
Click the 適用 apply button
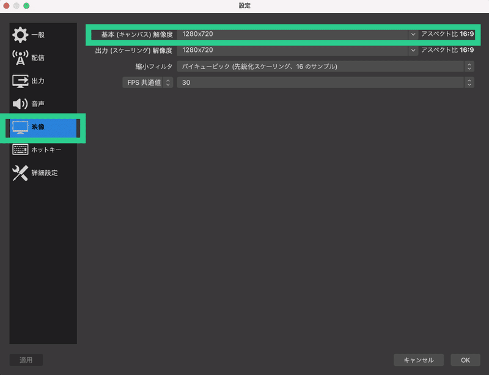26,360
